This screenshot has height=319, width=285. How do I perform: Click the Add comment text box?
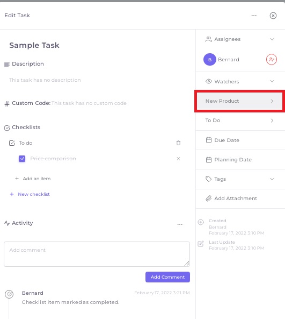pos(97,254)
